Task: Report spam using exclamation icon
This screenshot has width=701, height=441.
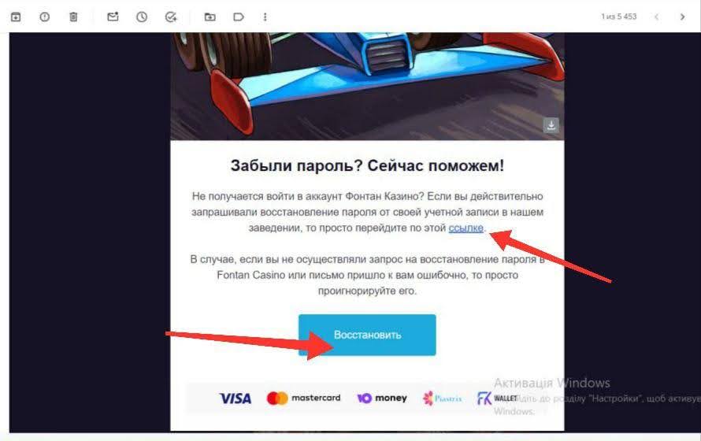Action: click(45, 17)
